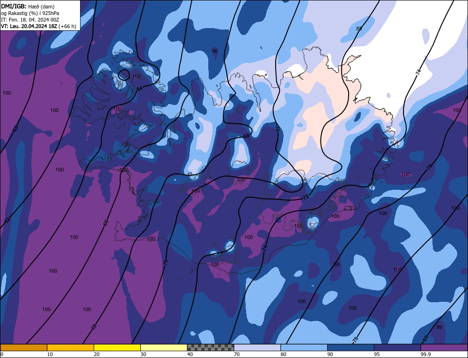The image size is (468, 358).
Task: Click the checkered gray 40–70 legend swatch
Action: (211, 347)
